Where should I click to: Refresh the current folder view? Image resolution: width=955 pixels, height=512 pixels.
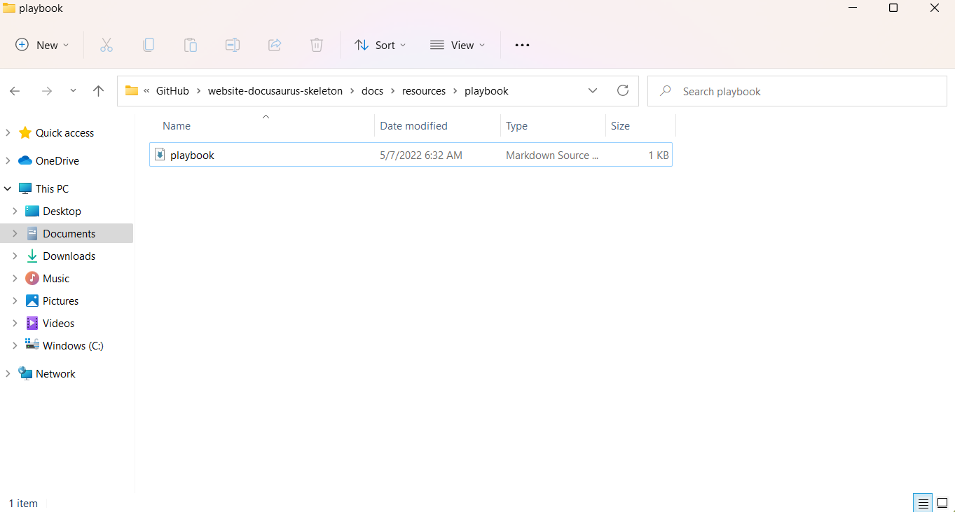click(622, 90)
